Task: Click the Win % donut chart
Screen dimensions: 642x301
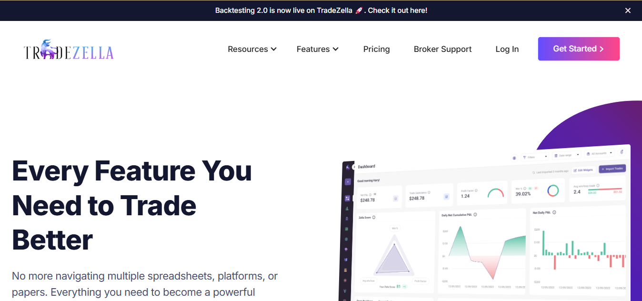Action: tap(553, 191)
